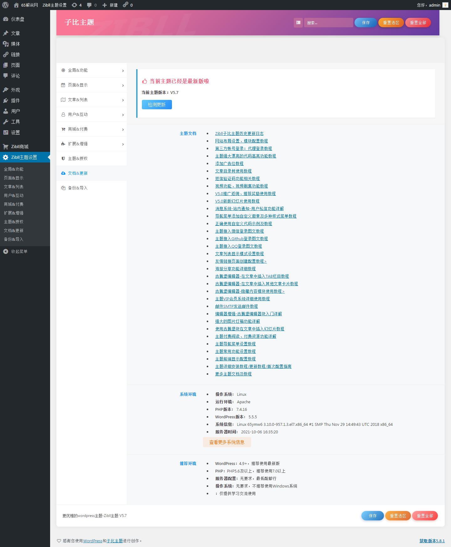This screenshot has width=451, height=547.
Task: Click bottom 重置全部 button
Action: [x=425, y=516]
